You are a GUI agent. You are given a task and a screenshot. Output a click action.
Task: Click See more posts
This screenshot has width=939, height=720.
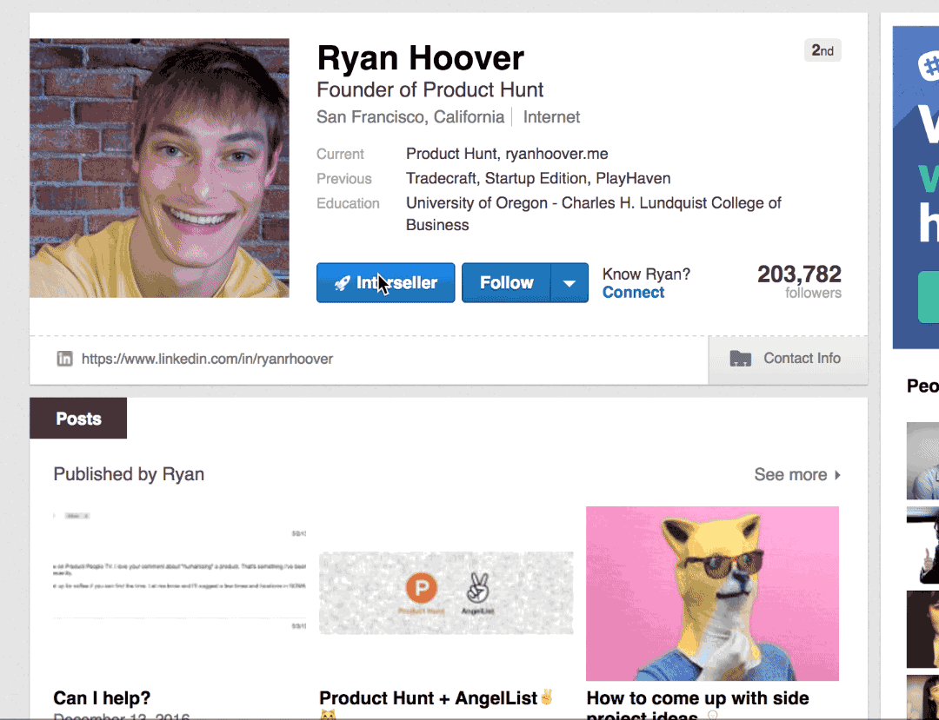pos(797,475)
